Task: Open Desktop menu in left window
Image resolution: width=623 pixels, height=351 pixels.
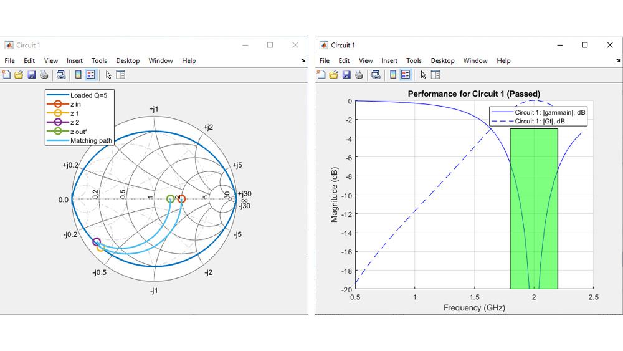Action: (x=128, y=61)
